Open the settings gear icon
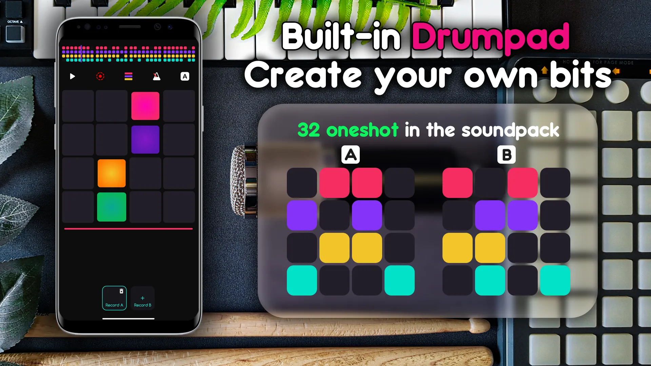 pyautogui.click(x=100, y=76)
